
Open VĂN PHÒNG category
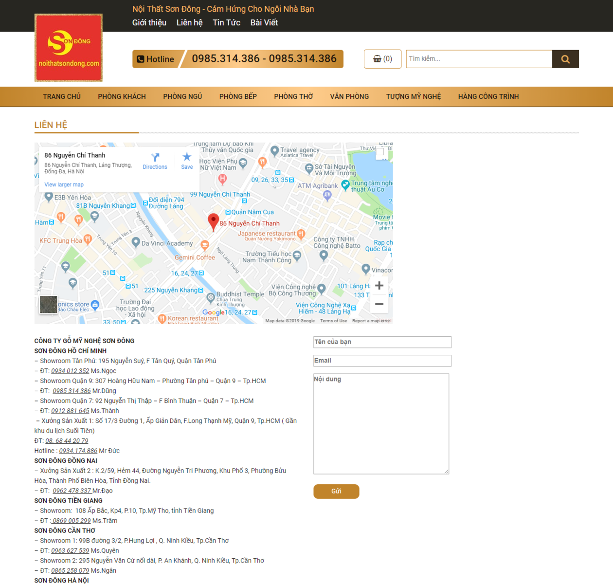(x=349, y=96)
